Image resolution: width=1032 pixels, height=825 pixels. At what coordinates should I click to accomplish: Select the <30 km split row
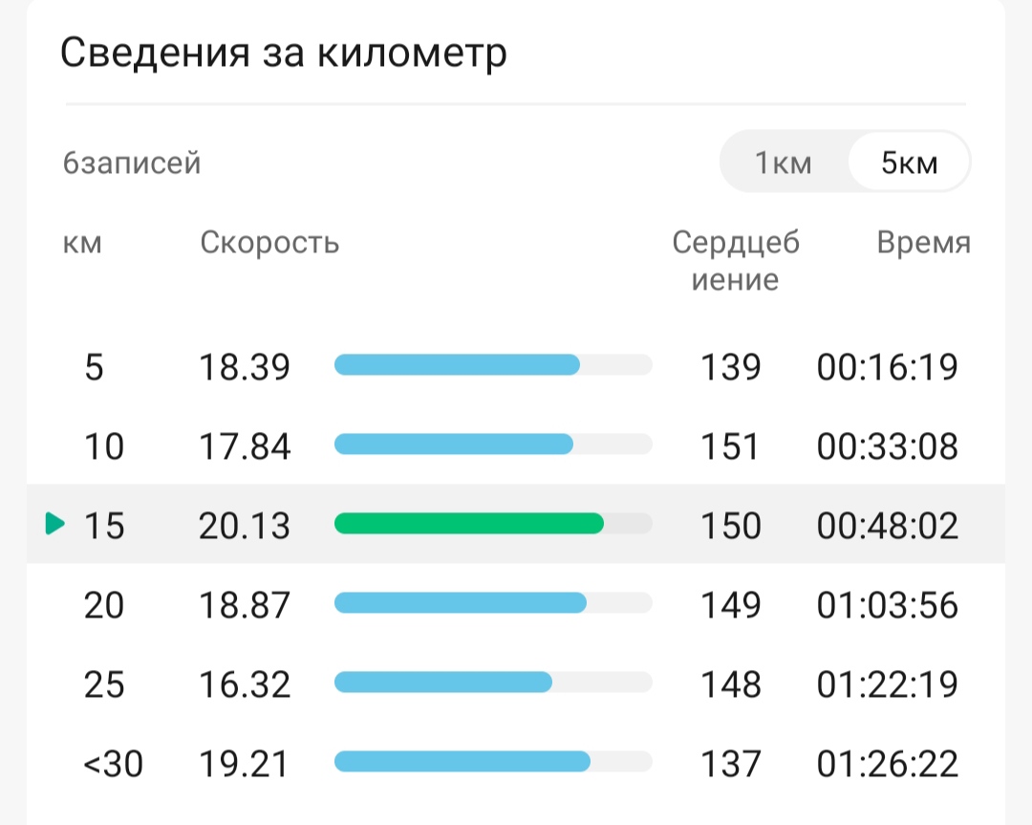(x=516, y=763)
